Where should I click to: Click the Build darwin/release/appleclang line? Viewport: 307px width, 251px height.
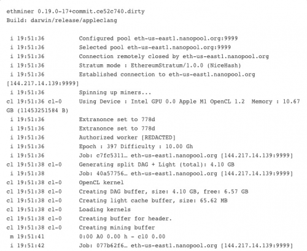point(62,20)
